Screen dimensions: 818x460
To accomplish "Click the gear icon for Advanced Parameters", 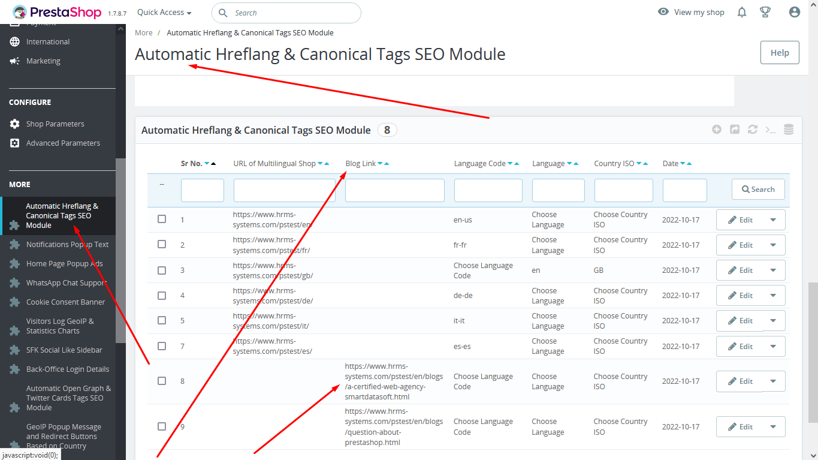I will pos(14,143).
